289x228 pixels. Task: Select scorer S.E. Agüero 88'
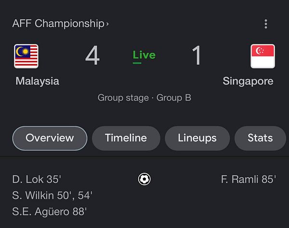(49, 211)
